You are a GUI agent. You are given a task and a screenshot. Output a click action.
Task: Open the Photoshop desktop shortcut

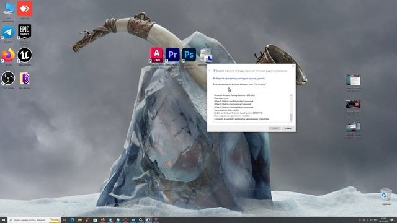(x=189, y=55)
